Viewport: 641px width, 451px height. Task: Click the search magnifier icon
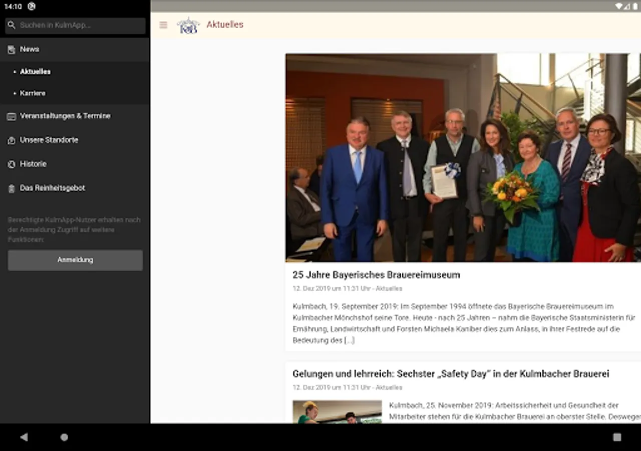click(12, 25)
